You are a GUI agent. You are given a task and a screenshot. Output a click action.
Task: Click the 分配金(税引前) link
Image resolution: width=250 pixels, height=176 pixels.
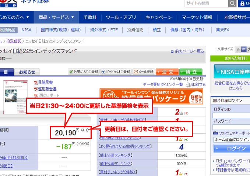pos(14,158)
